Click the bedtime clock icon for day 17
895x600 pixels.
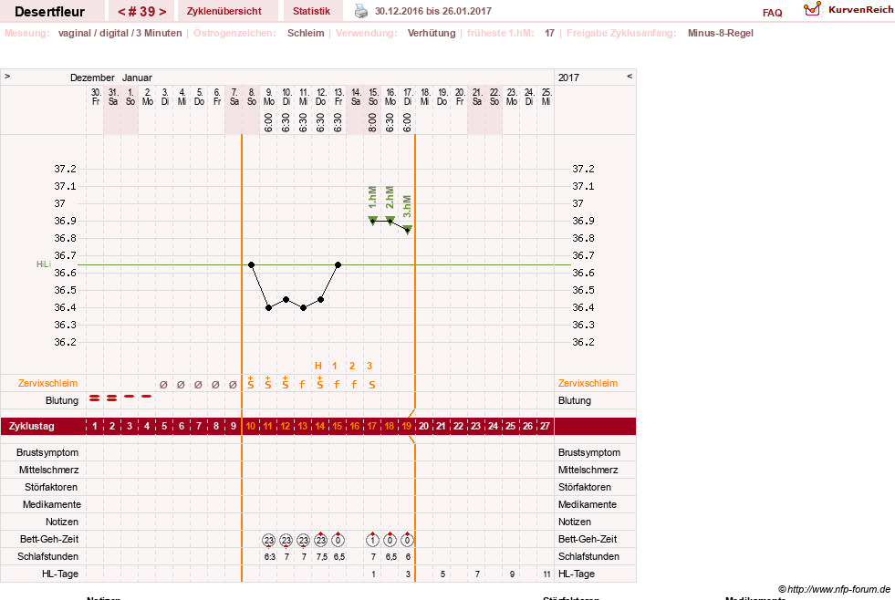[x=373, y=539]
